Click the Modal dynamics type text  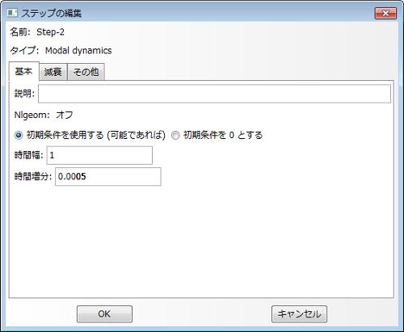click(78, 51)
